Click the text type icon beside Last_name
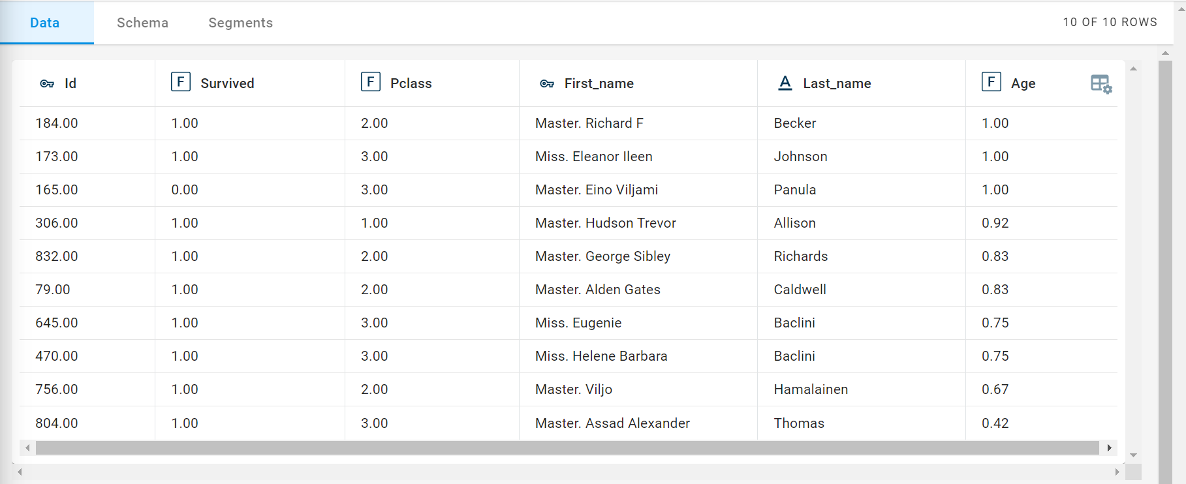Viewport: 1186px width, 484px height. click(x=785, y=83)
